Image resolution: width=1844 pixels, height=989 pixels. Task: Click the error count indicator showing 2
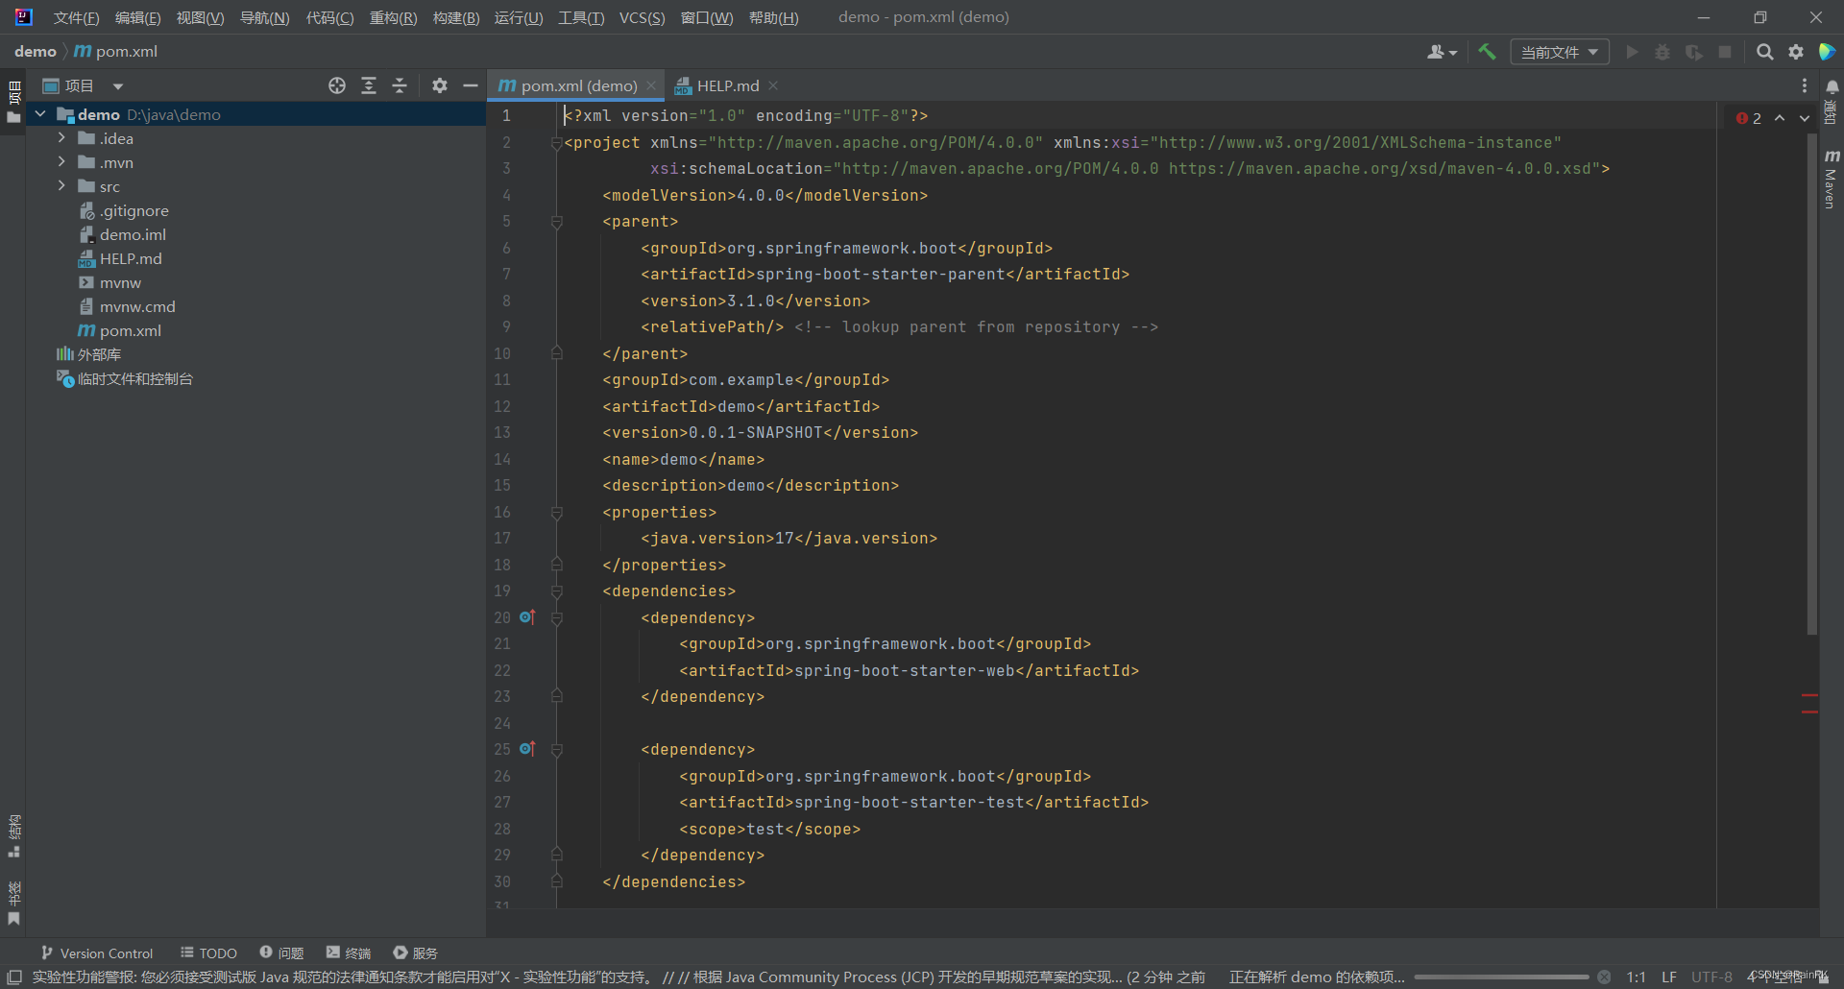point(1749,118)
